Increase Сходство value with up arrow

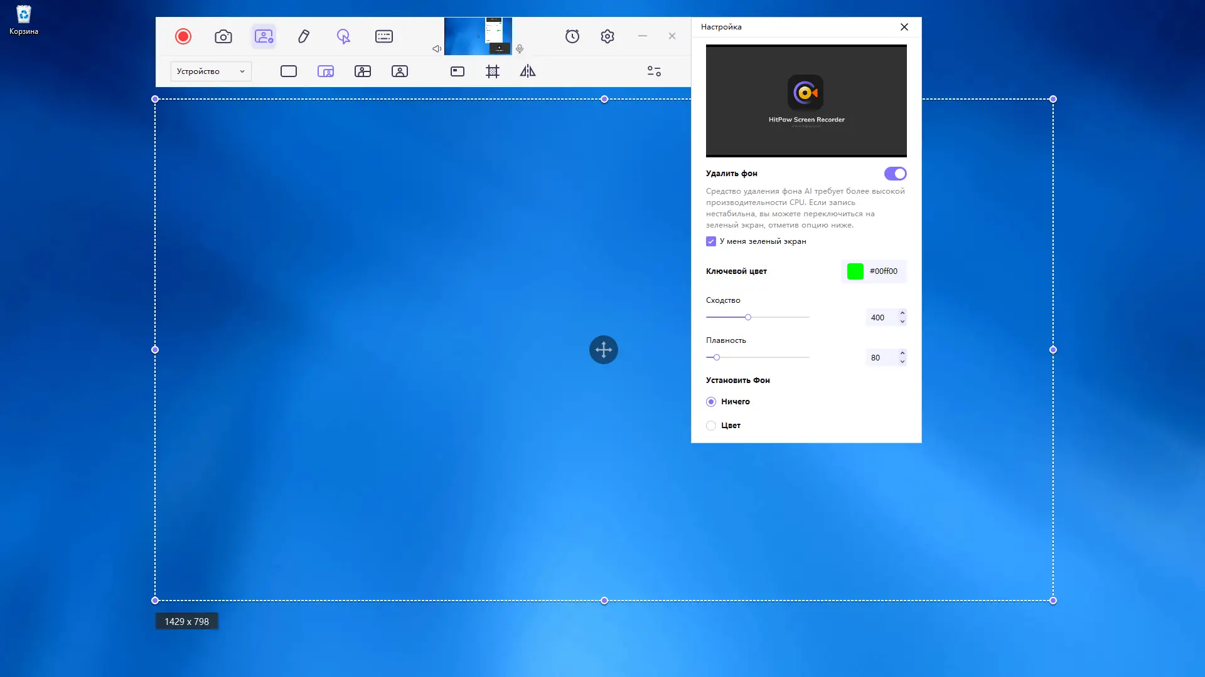[902, 313]
